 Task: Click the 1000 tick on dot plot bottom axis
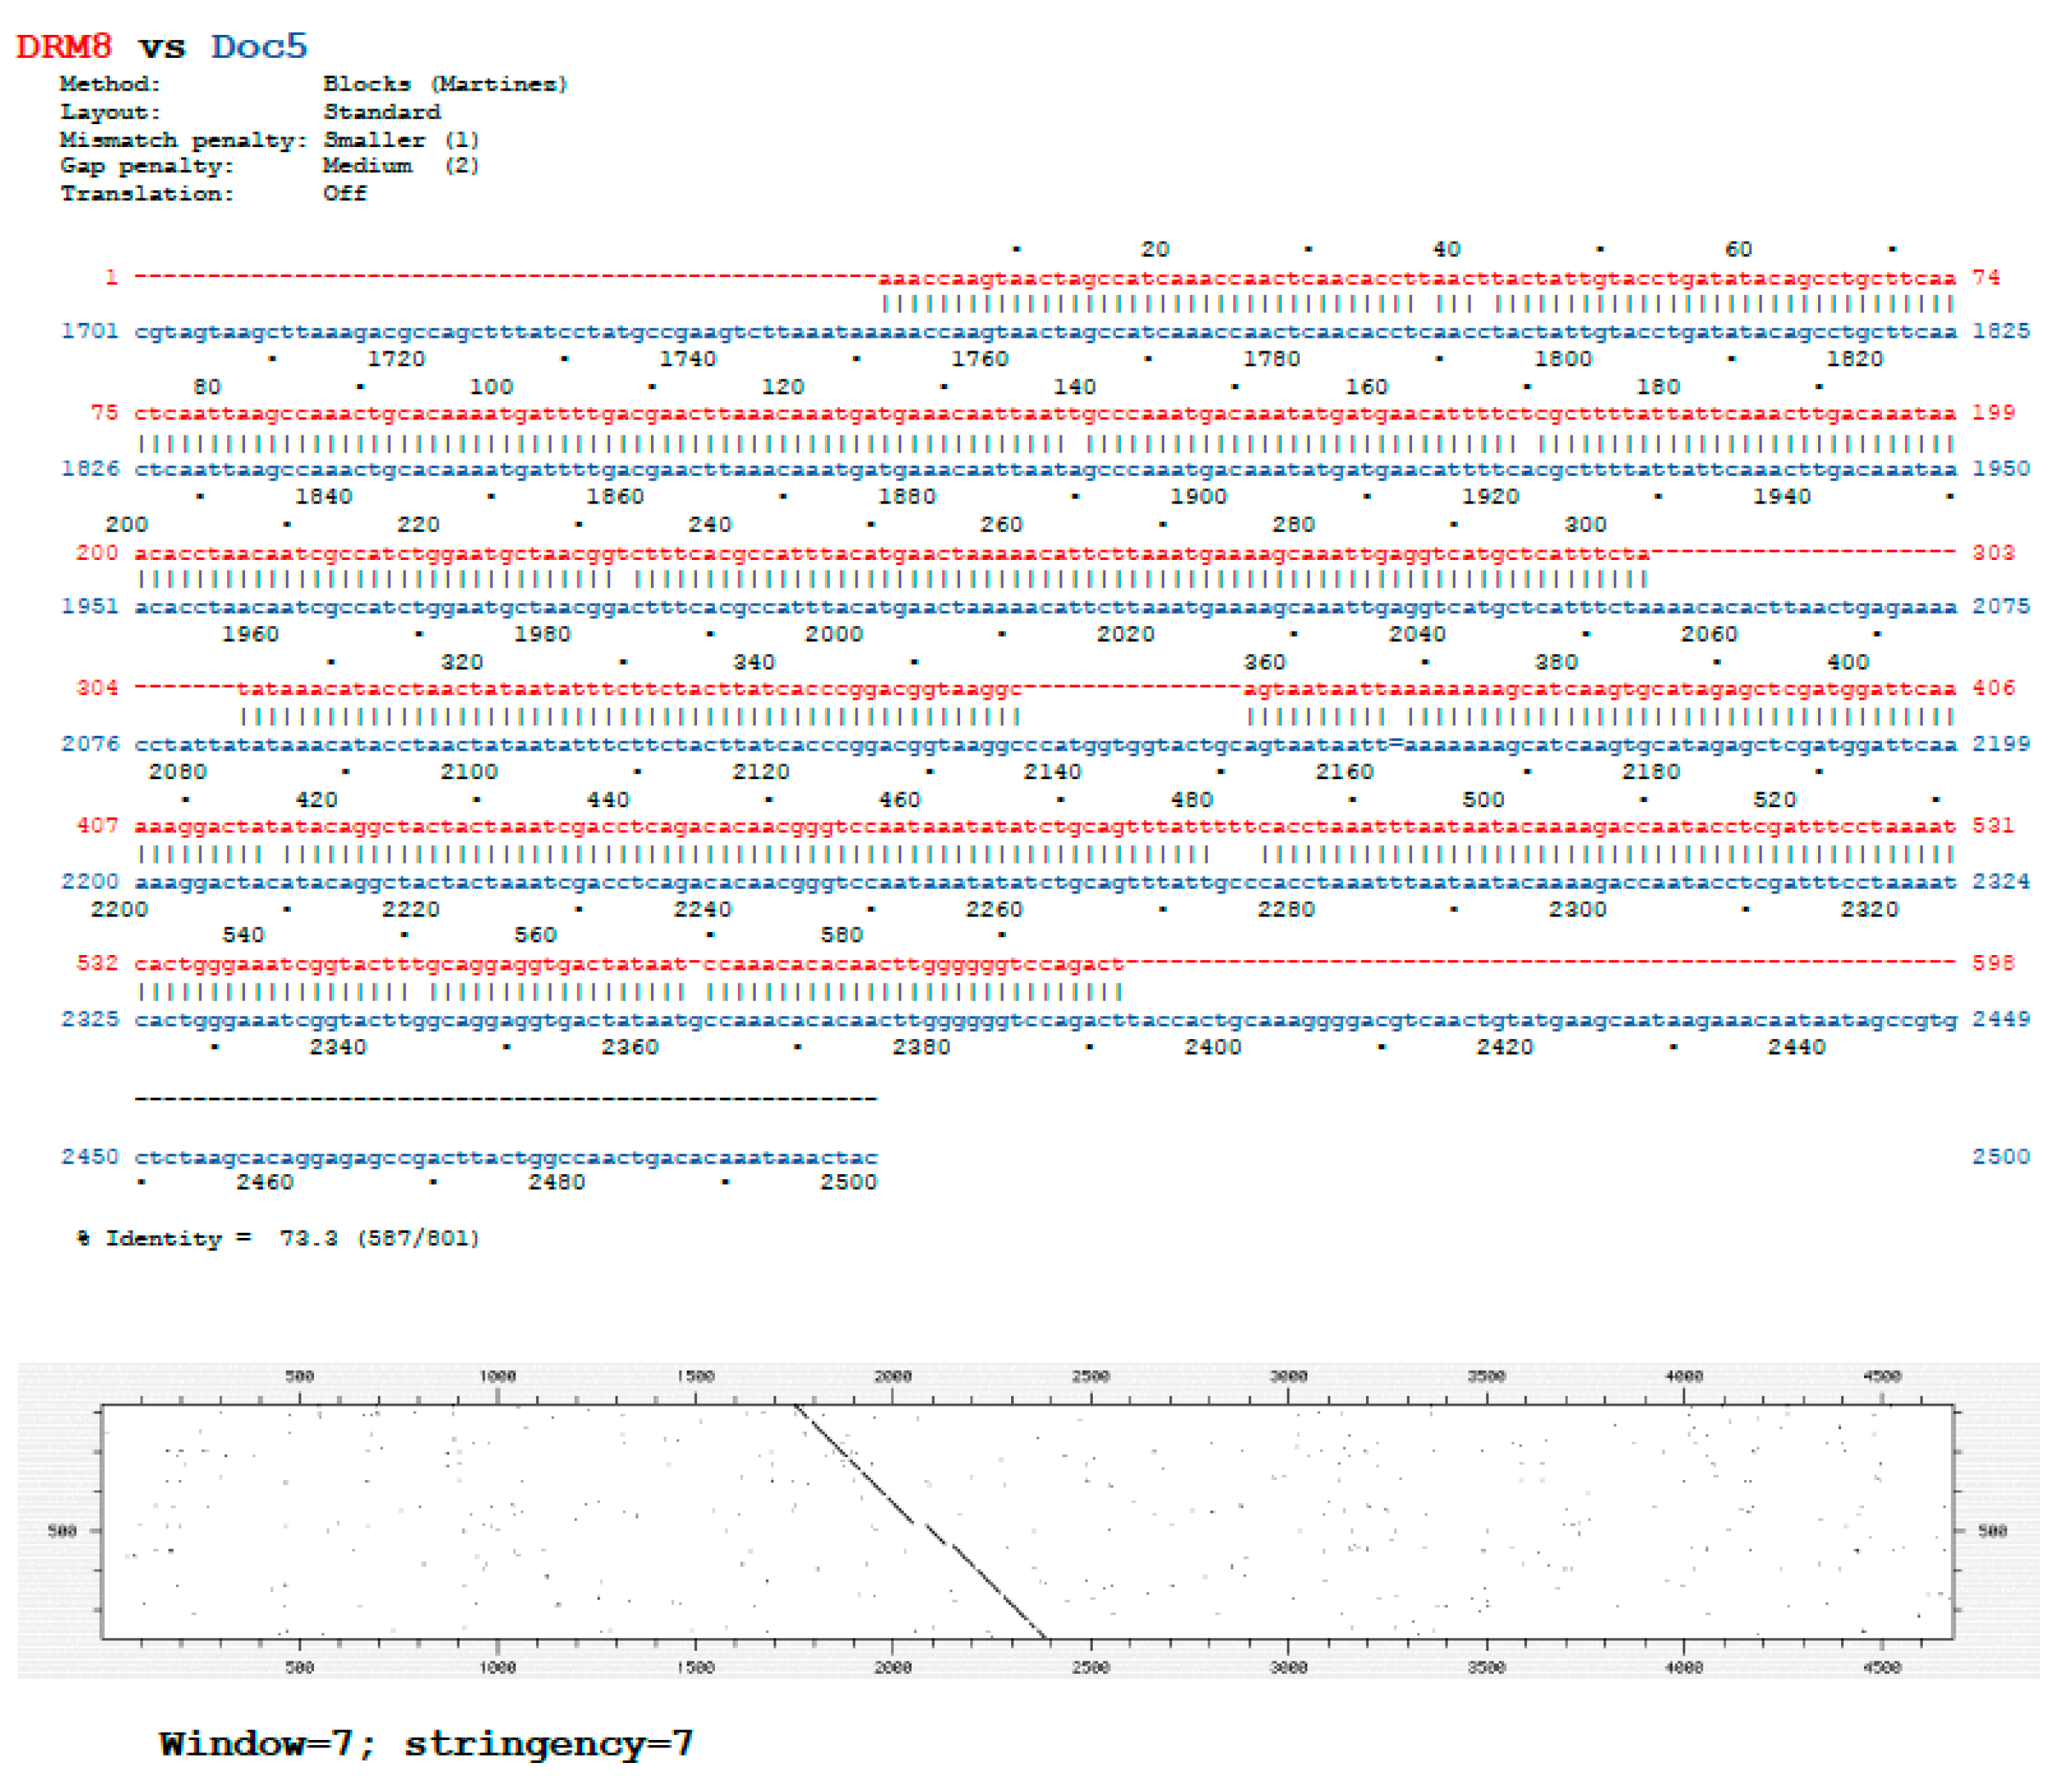pyautogui.click(x=497, y=1668)
